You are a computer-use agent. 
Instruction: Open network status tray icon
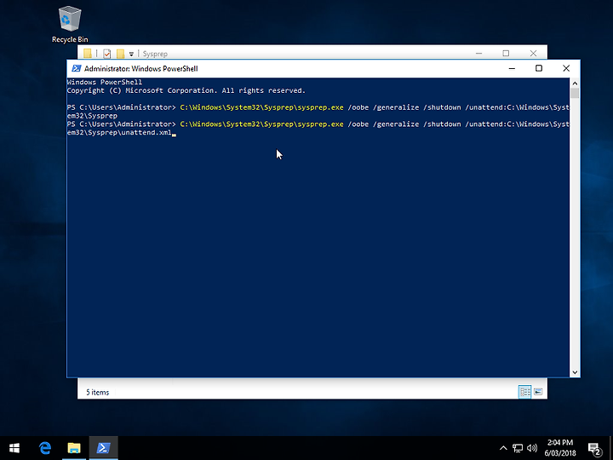coord(518,448)
